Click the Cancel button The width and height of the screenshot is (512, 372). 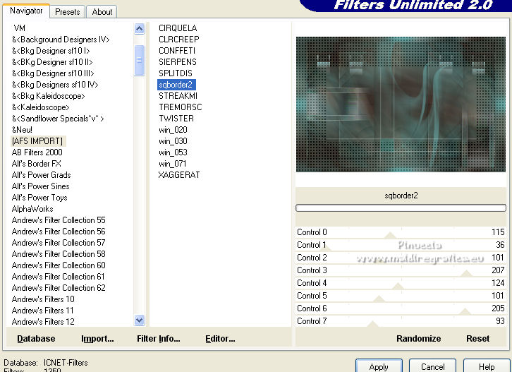(x=432, y=367)
